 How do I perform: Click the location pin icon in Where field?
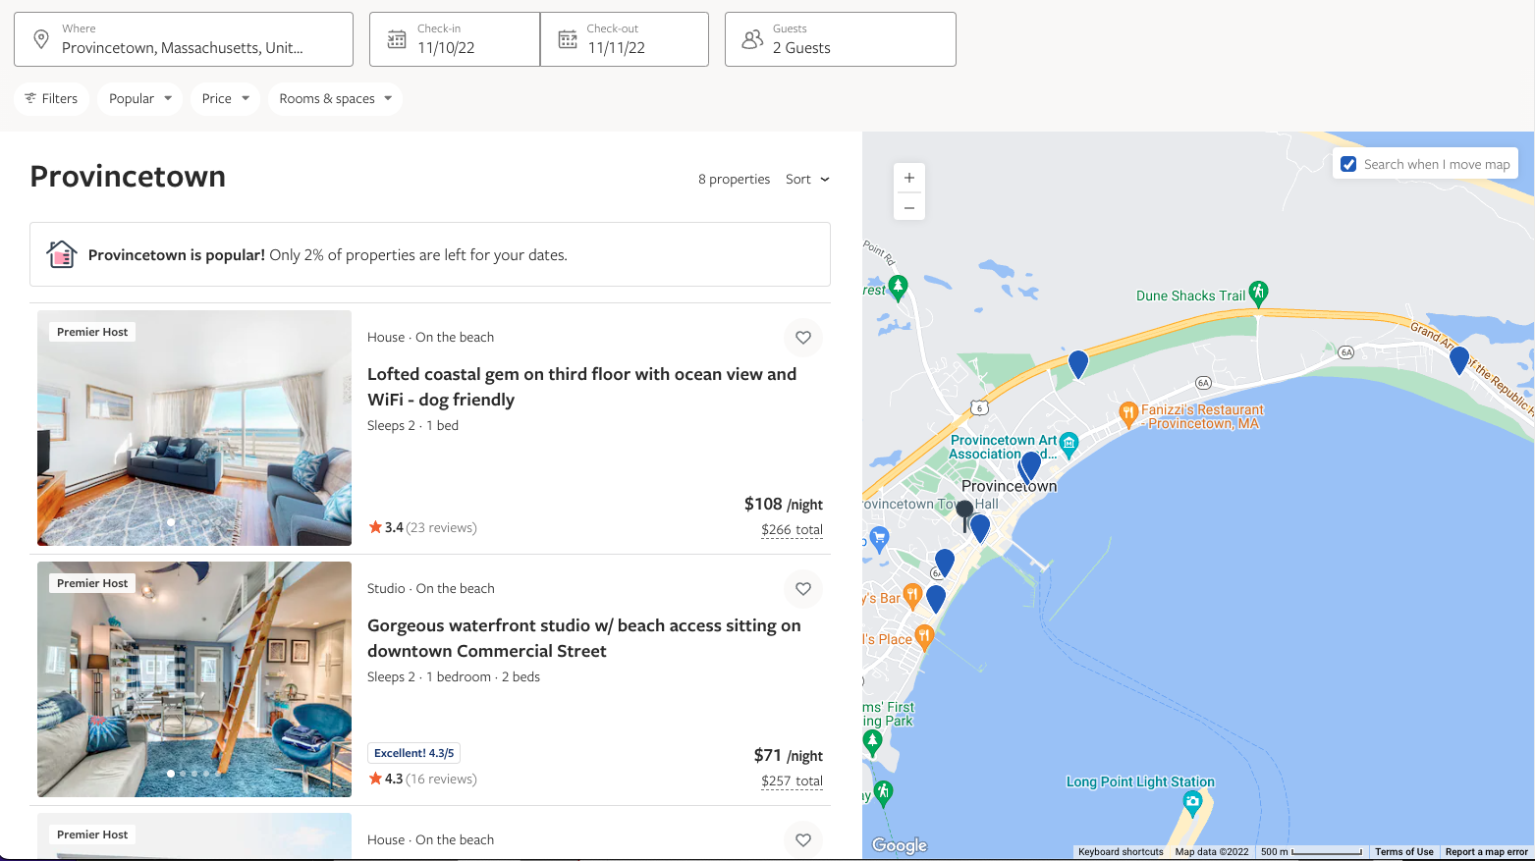point(40,38)
